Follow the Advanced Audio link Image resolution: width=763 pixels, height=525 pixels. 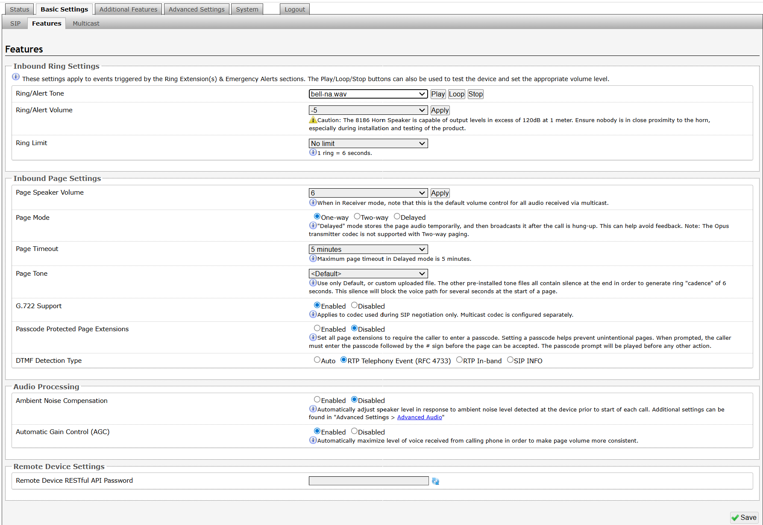[x=420, y=417]
